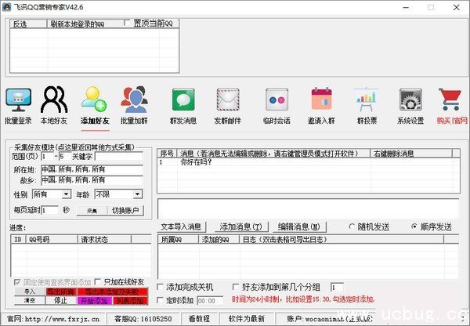This screenshot has height=326, width=470.
Task: Open 系统设置 gear icon
Action: point(410,106)
